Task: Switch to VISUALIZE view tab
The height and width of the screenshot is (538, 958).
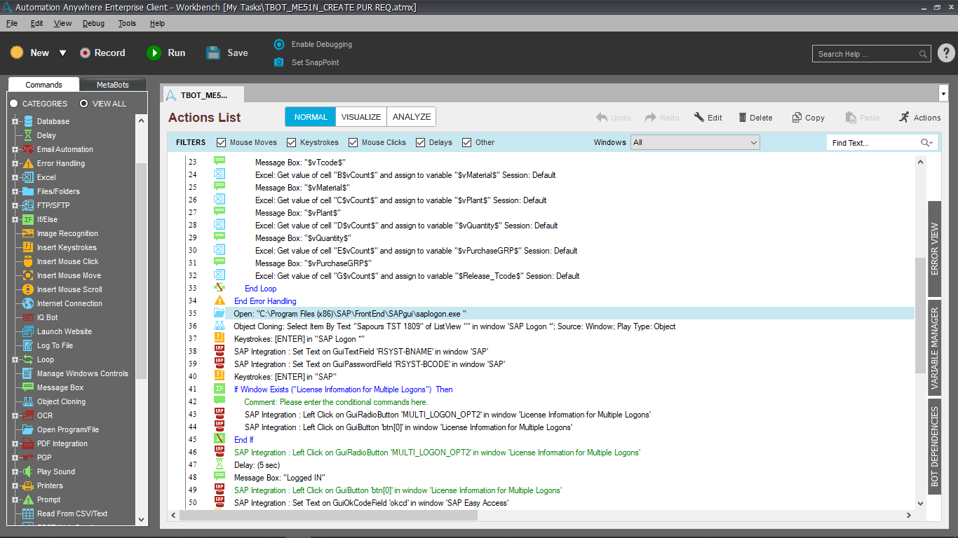Action: point(361,117)
